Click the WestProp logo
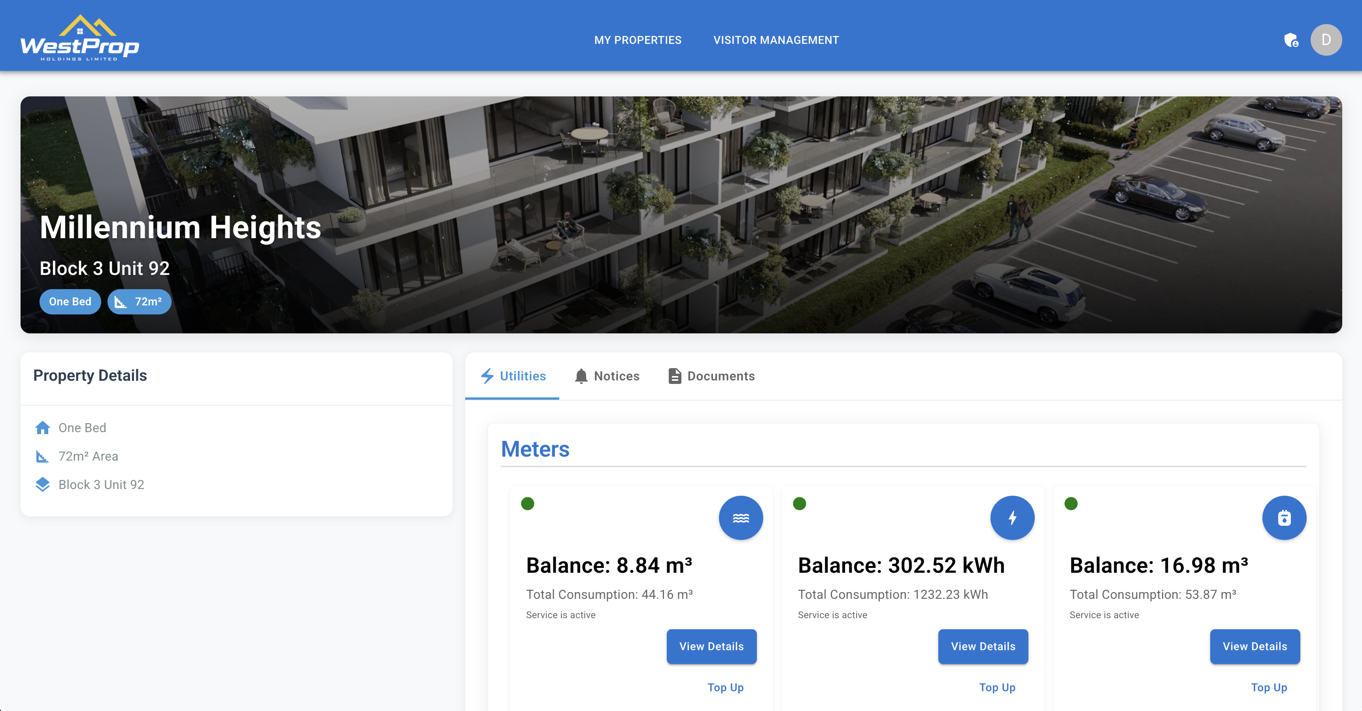Image resolution: width=1362 pixels, height=711 pixels. pyautogui.click(x=79, y=36)
